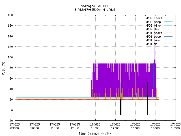Click the 12:00 x-axis time label

coord(75,128)
